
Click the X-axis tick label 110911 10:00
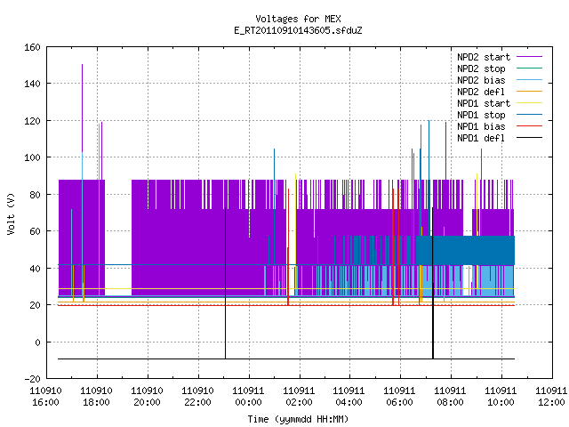501,397
